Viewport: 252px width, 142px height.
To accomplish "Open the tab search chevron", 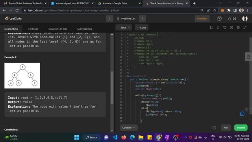I will (220, 3).
